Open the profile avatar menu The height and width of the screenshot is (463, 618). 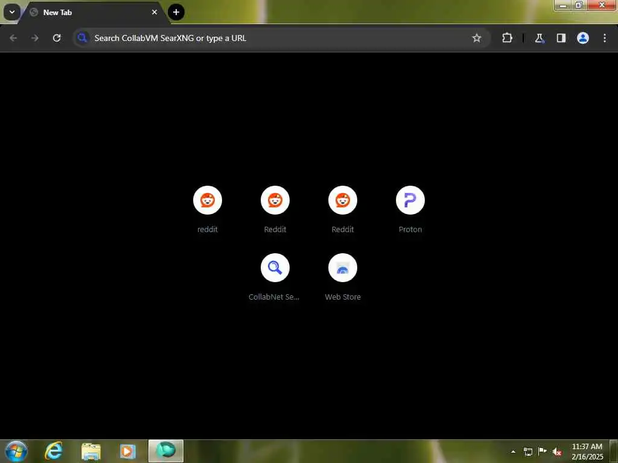582,38
